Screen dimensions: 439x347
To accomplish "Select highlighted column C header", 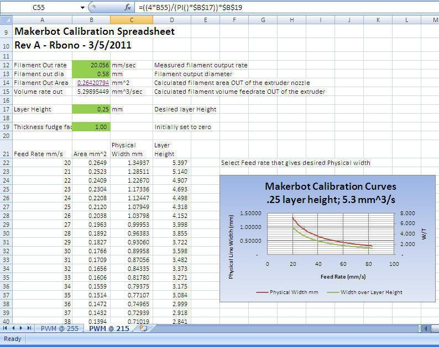I will click(x=132, y=20).
